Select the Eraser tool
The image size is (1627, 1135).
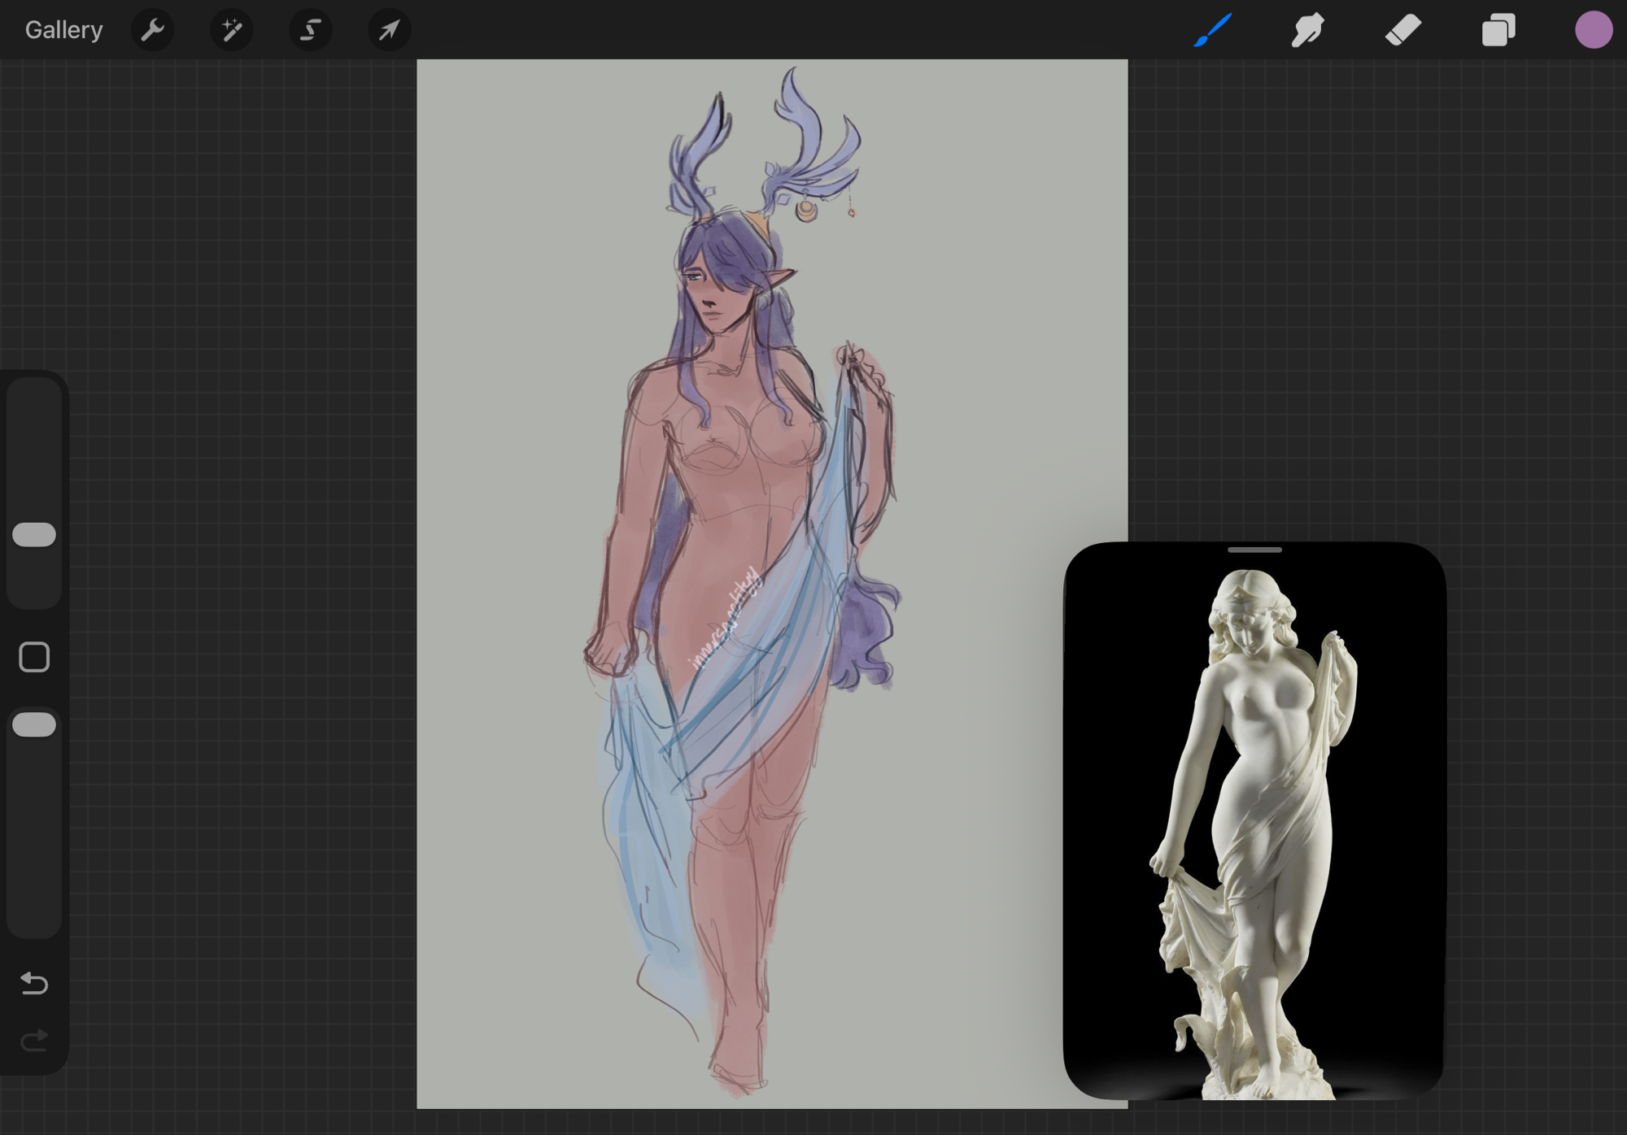(1402, 30)
